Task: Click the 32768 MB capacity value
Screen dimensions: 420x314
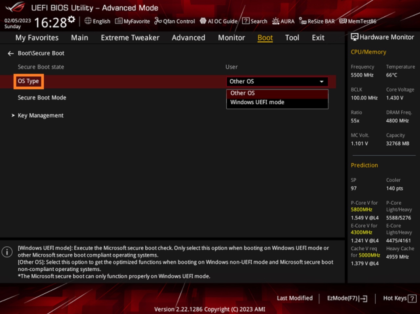Action: tap(398, 143)
